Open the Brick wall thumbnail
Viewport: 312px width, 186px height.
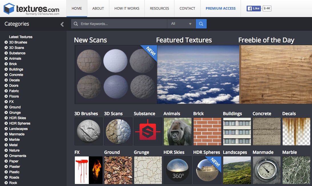coord(207,131)
